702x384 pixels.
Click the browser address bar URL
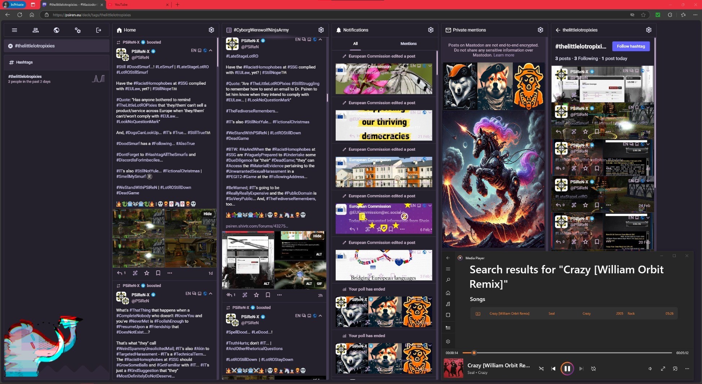(x=92, y=15)
